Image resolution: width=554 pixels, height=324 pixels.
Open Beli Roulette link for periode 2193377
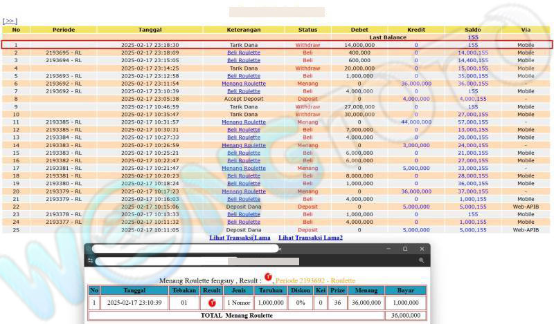pos(244,222)
